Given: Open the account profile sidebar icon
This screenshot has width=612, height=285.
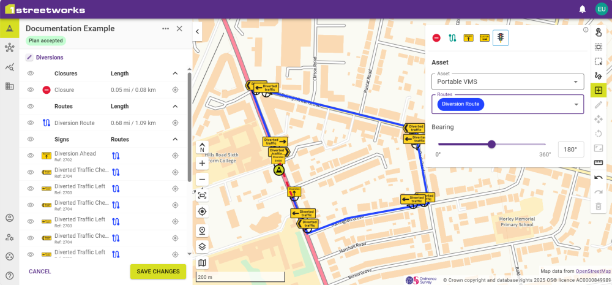Looking at the screenshot, I should pos(9,218).
